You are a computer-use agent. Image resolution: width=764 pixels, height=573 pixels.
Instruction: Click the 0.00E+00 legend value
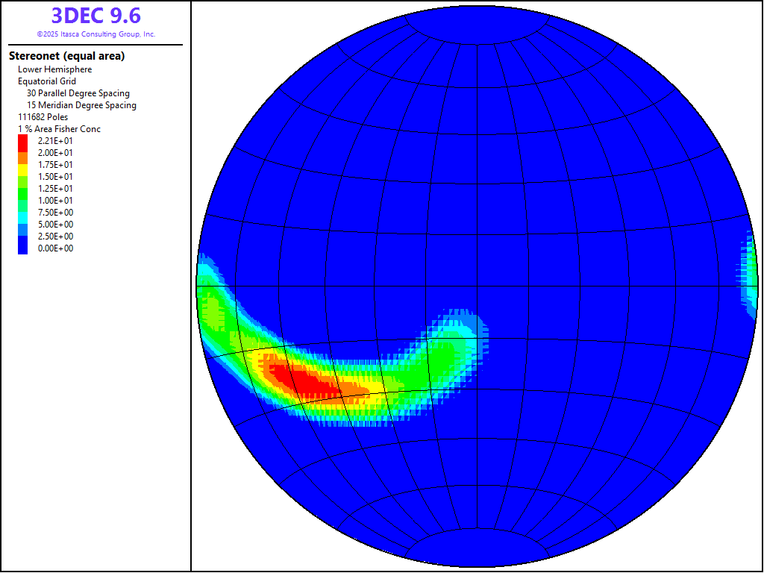point(55,248)
